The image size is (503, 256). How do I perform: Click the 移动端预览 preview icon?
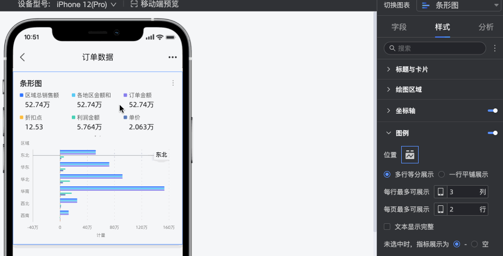point(134,4)
